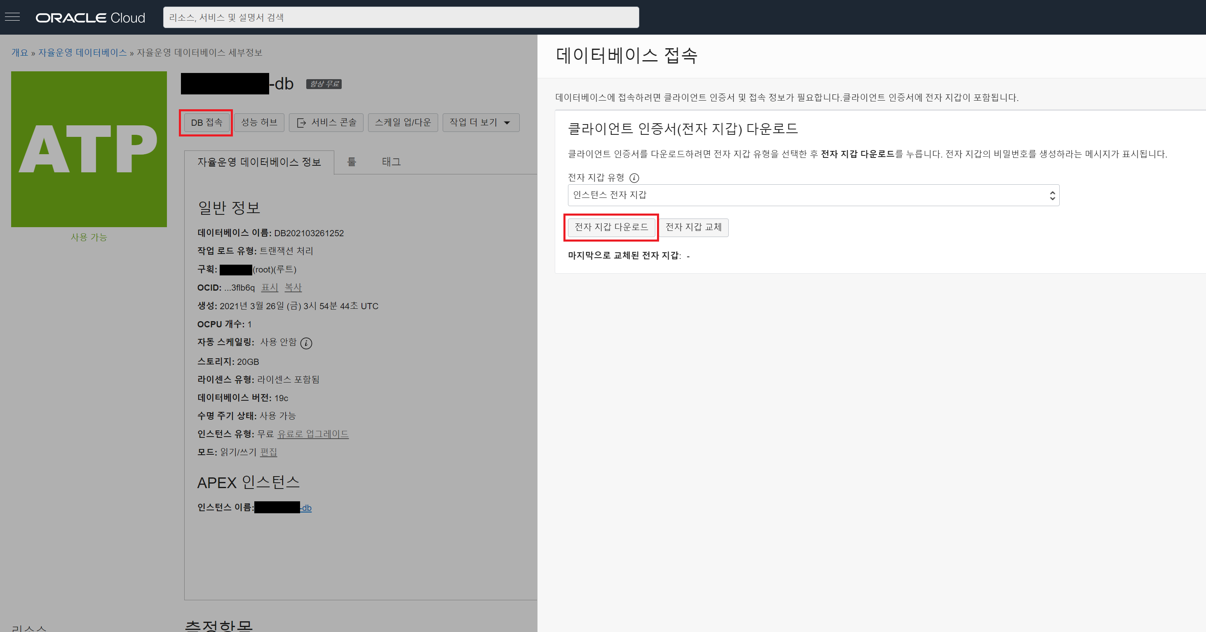Click the Rotate Wallet button
Viewport: 1206px width, 632px height.
[693, 227]
